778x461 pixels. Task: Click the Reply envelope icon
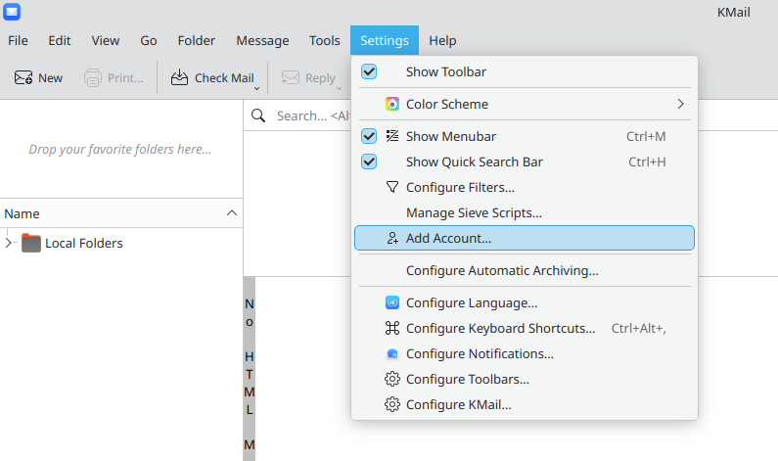[291, 78]
